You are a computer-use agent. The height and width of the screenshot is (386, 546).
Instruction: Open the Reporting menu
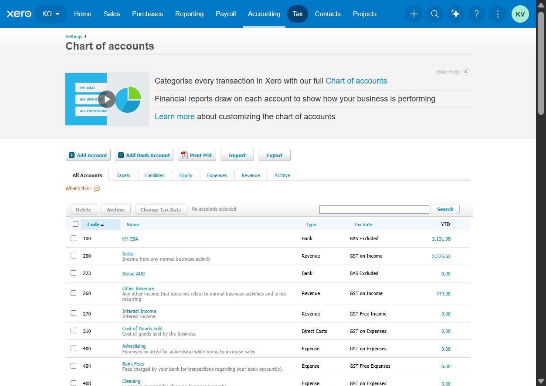click(189, 14)
